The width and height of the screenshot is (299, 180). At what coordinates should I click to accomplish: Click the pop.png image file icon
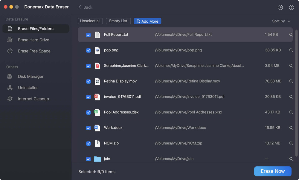[97, 50]
